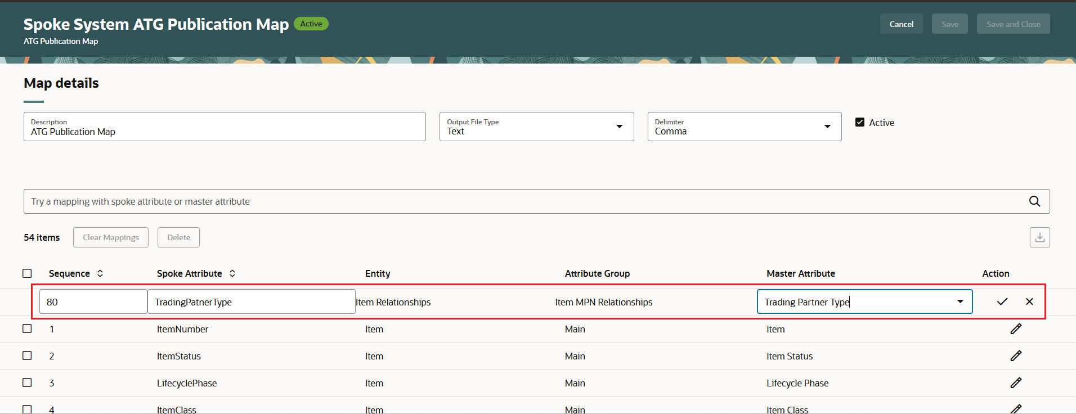Click the 'Item Status' master attribute cell
This screenshot has width=1076, height=414.
[790, 356]
